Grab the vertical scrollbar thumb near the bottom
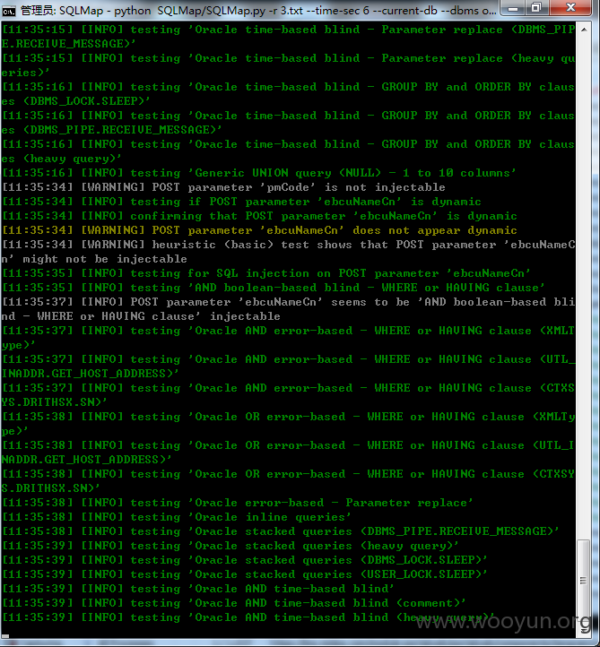The image size is (600, 647). coord(583,580)
